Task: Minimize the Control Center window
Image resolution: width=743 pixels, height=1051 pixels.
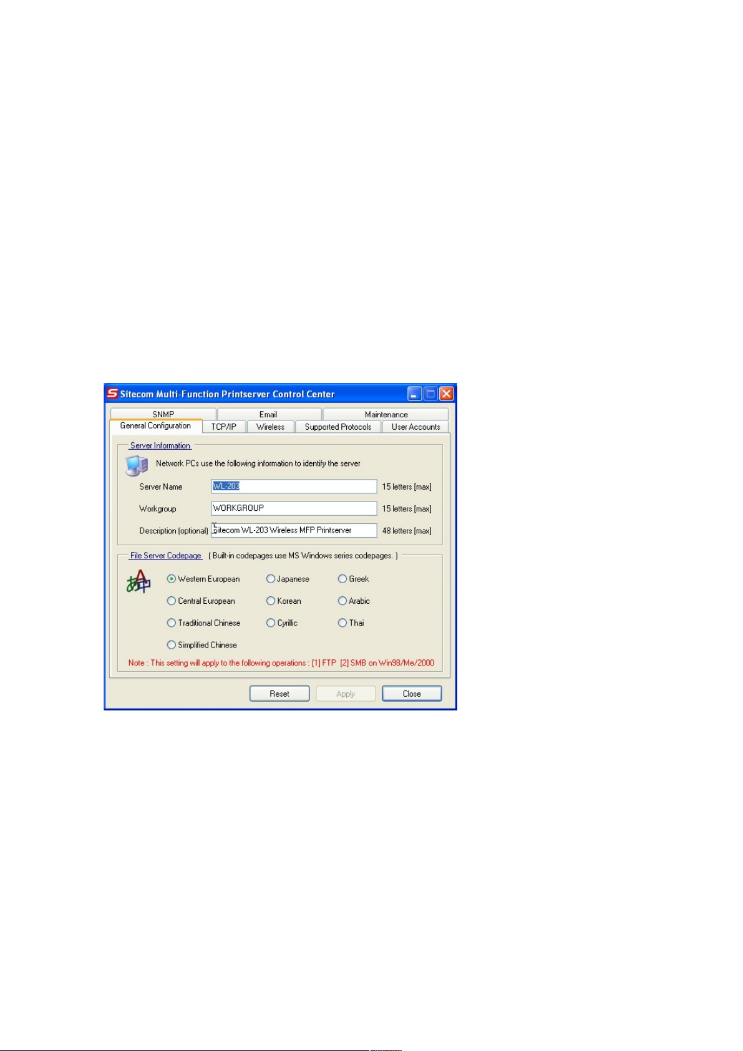Action: (x=414, y=394)
